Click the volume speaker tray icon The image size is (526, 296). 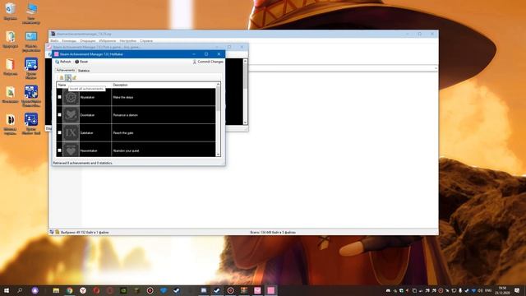coord(480,290)
